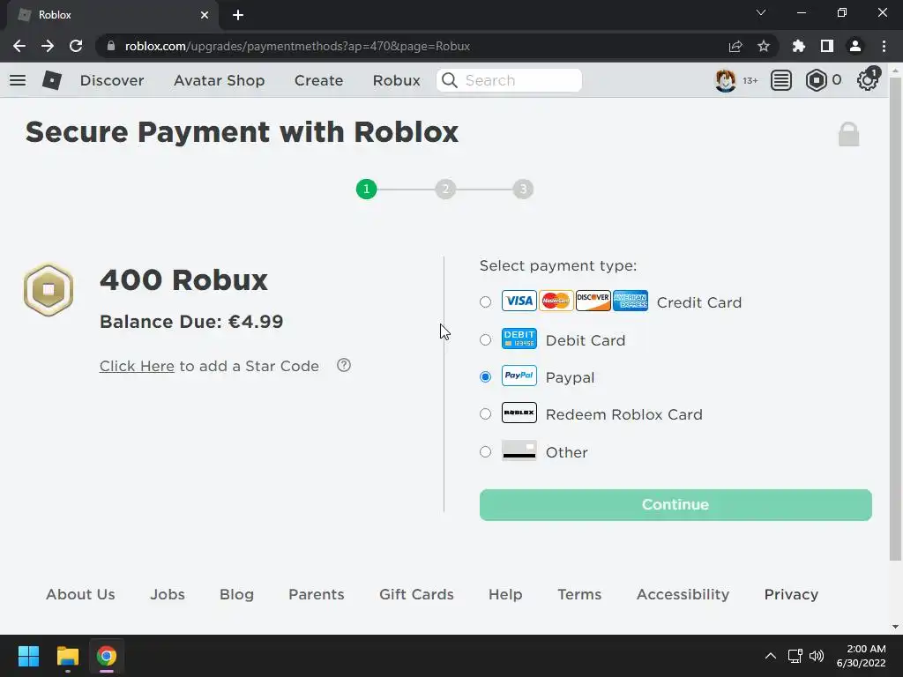Open Chrome extensions puzzle icon
903x677 pixels.
tap(799, 46)
